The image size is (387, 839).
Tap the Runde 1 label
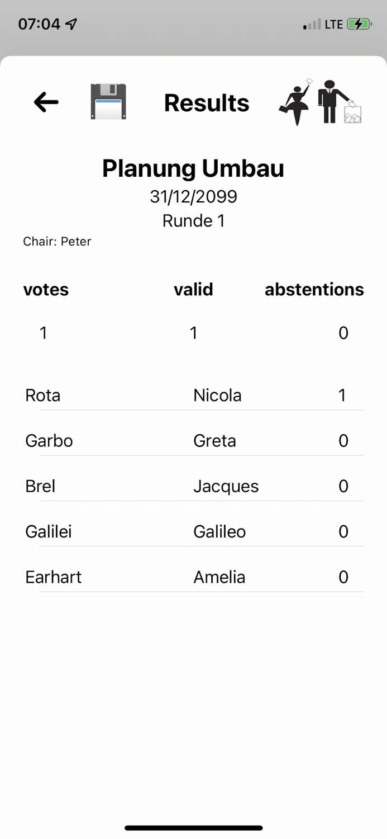click(193, 220)
